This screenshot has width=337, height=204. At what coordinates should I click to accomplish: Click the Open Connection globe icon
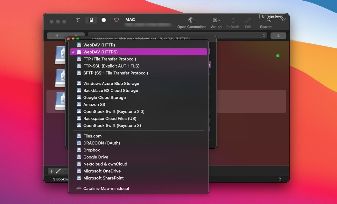(192, 20)
